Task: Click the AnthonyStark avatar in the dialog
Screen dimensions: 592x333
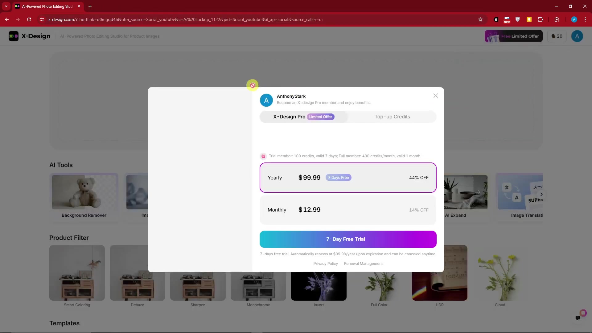Action: coord(266,100)
